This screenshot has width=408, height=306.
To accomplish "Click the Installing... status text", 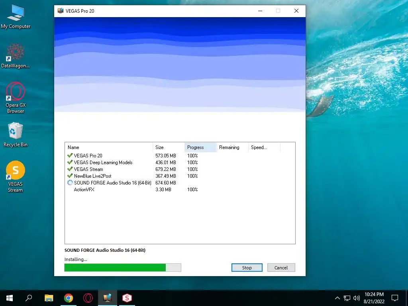I will 76,259.
